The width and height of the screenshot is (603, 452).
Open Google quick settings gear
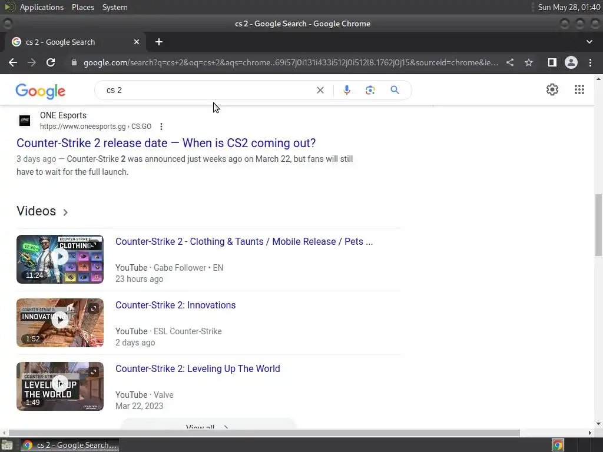(552, 89)
